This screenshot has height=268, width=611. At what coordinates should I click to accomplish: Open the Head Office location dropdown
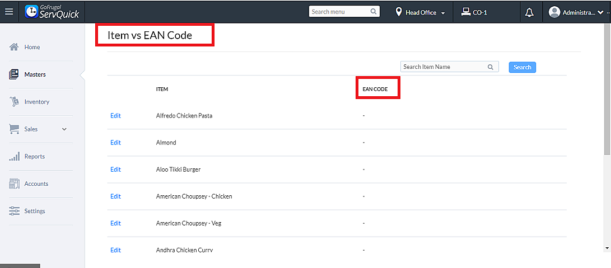(x=421, y=12)
